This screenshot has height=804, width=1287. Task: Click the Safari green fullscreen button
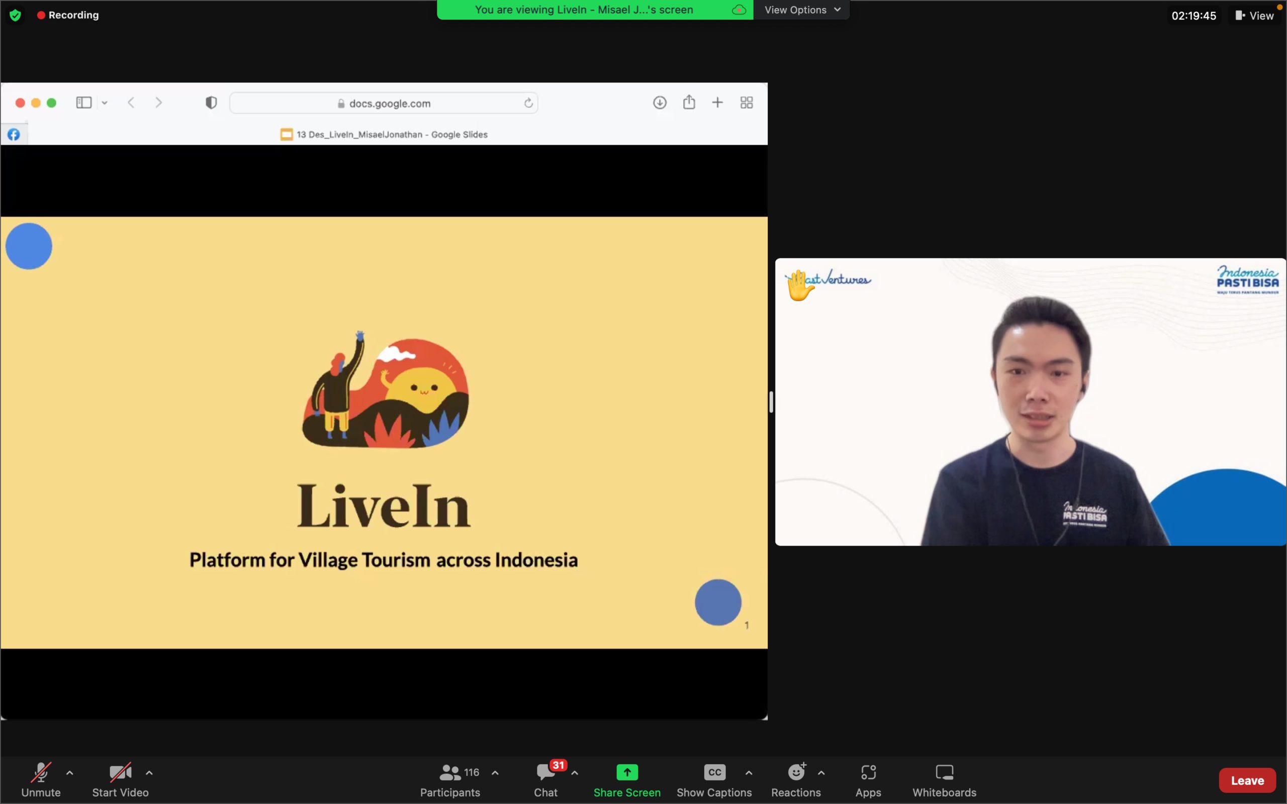click(x=52, y=103)
